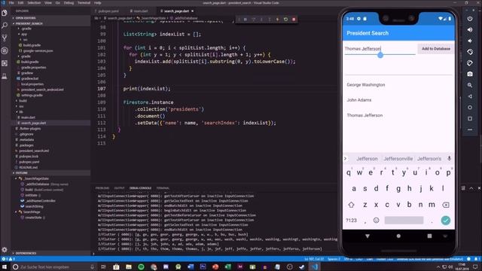Tap the Jeffersonville keyboard suggestion
Screen dimensions: 482x271
point(398,159)
